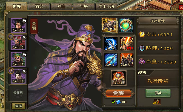
Task: Select the blue sword skill Lv. 4
Action: point(111,44)
